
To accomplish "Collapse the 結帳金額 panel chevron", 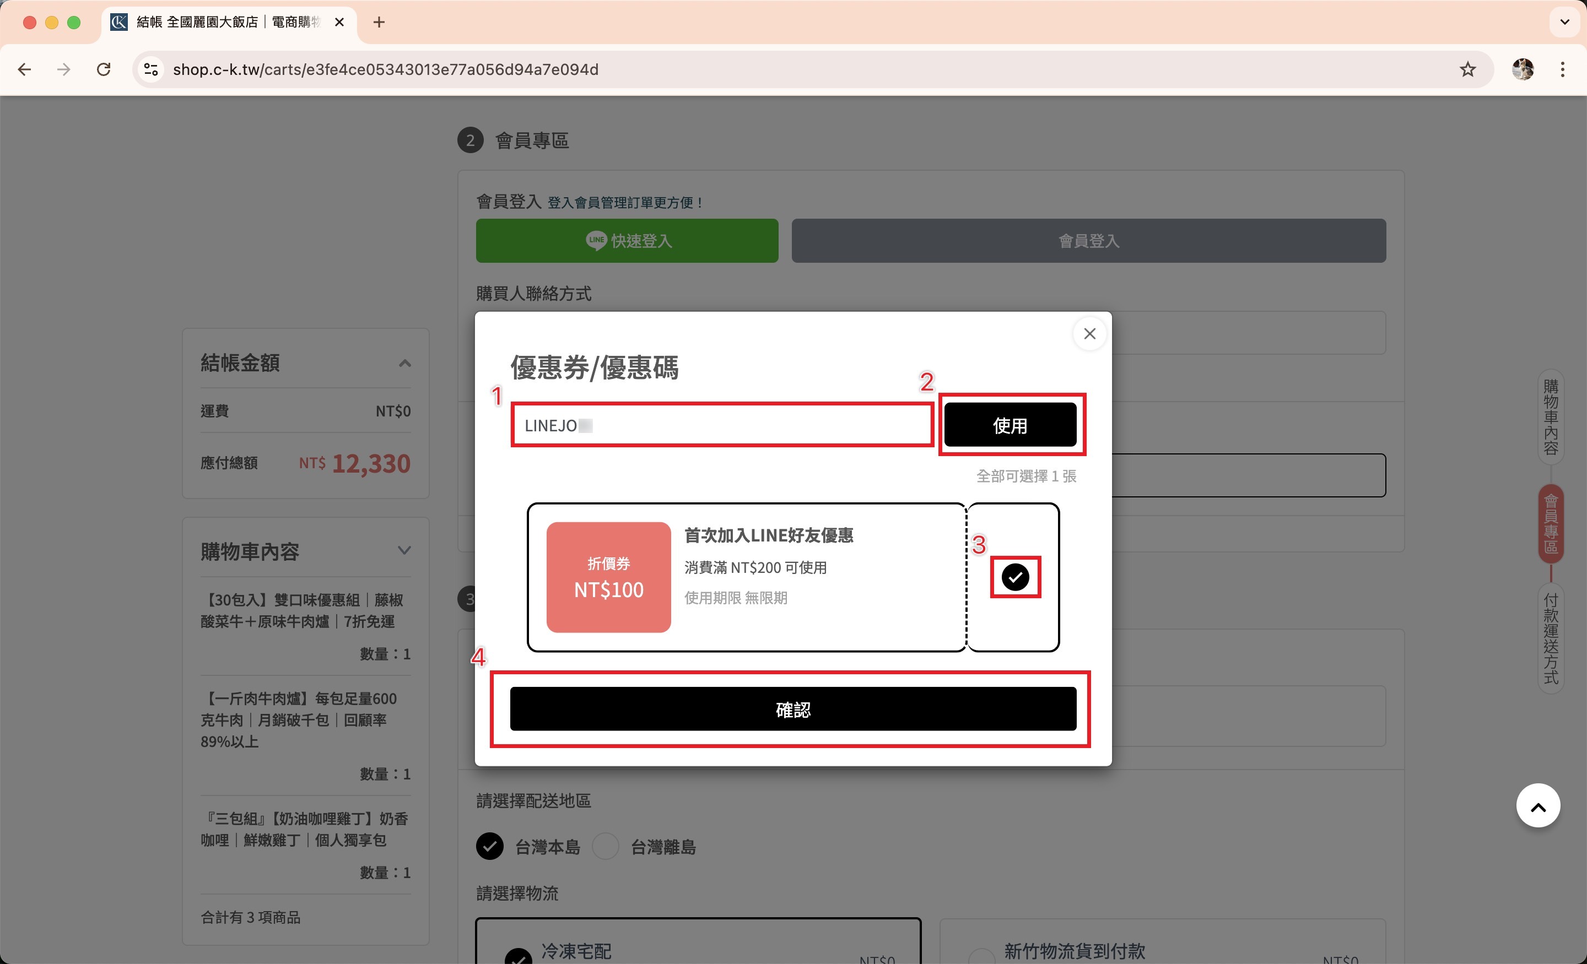I will (x=404, y=363).
